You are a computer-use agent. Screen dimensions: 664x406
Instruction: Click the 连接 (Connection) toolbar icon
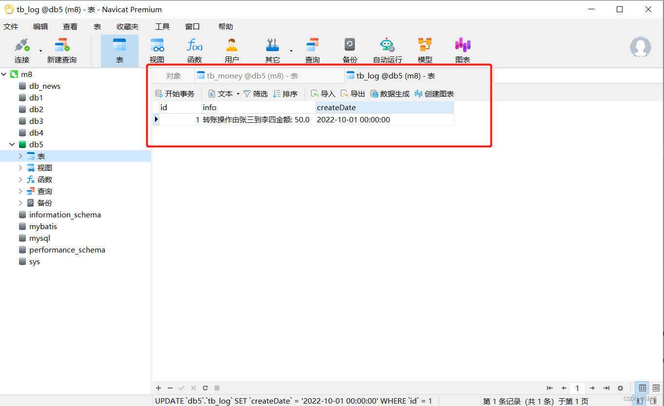pos(22,51)
